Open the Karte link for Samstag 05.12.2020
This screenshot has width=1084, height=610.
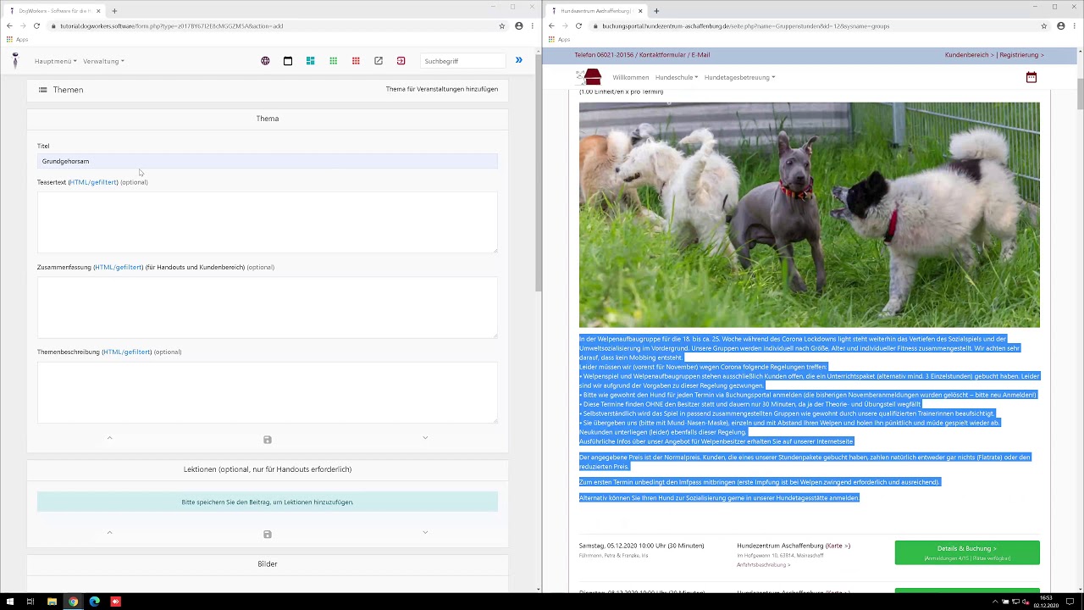[x=836, y=546]
